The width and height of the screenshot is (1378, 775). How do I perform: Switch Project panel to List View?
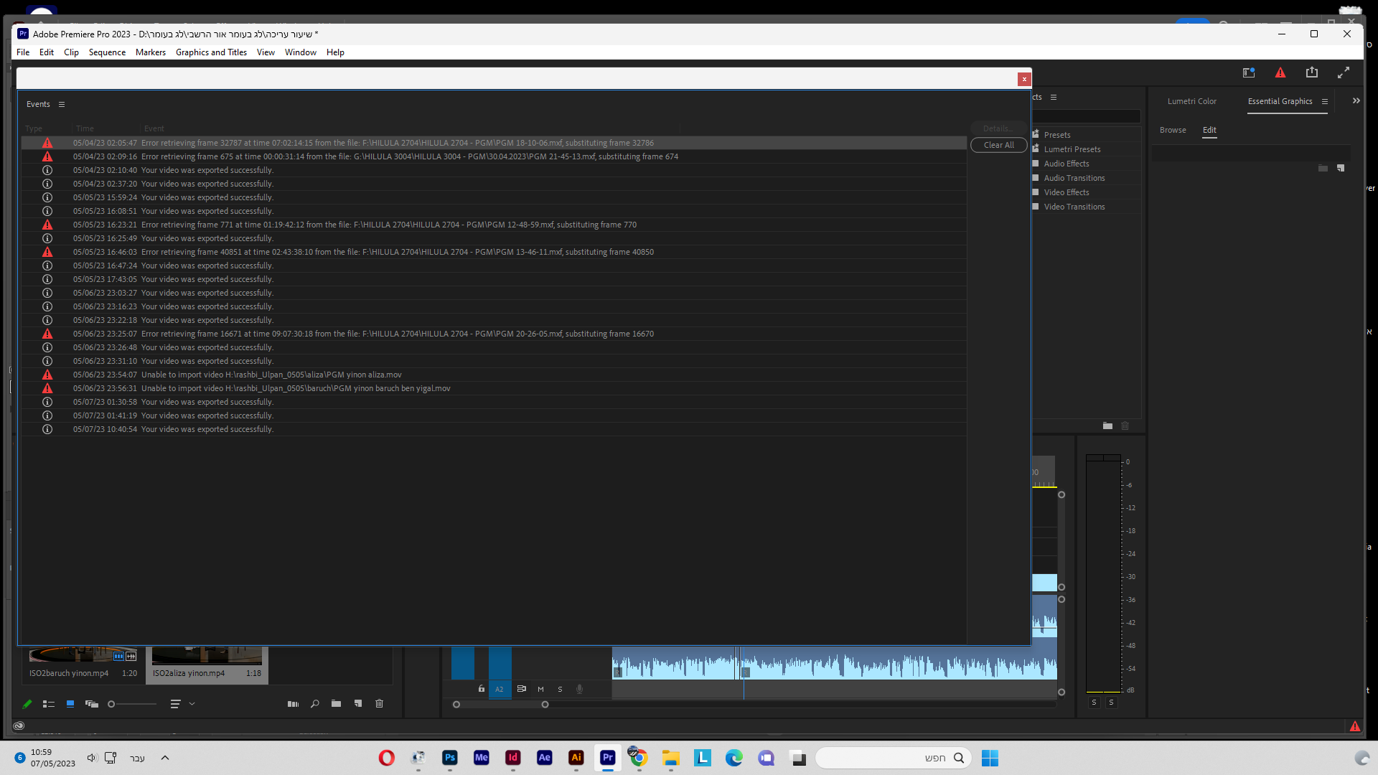(49, 704)
